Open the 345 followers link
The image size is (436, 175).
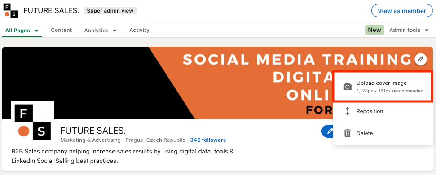(208, 140)
